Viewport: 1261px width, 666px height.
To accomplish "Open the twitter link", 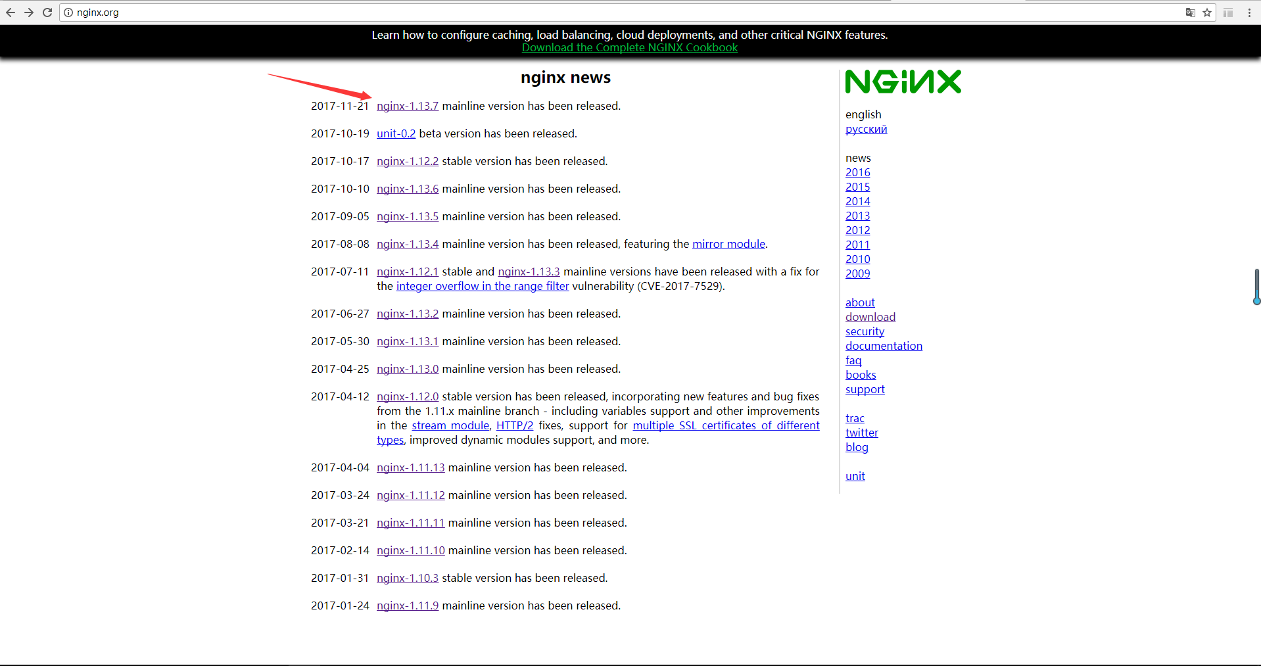I will [x=861, y=433].
